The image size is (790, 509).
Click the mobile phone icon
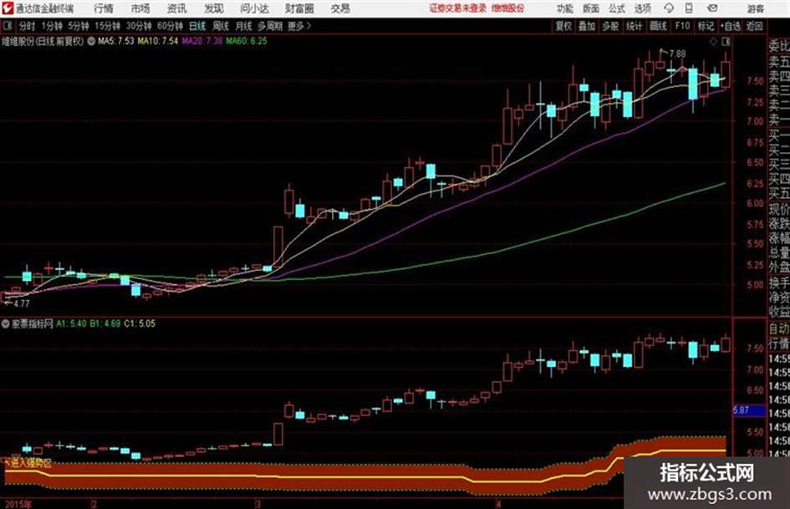pos(689,8)
